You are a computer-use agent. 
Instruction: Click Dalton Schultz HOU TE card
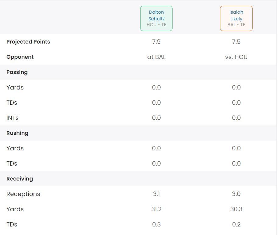click(x=156, y=25)
